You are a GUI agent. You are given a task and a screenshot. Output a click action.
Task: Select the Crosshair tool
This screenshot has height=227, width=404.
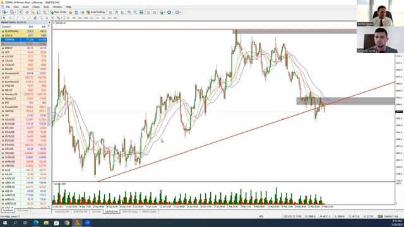pos(10,18)
